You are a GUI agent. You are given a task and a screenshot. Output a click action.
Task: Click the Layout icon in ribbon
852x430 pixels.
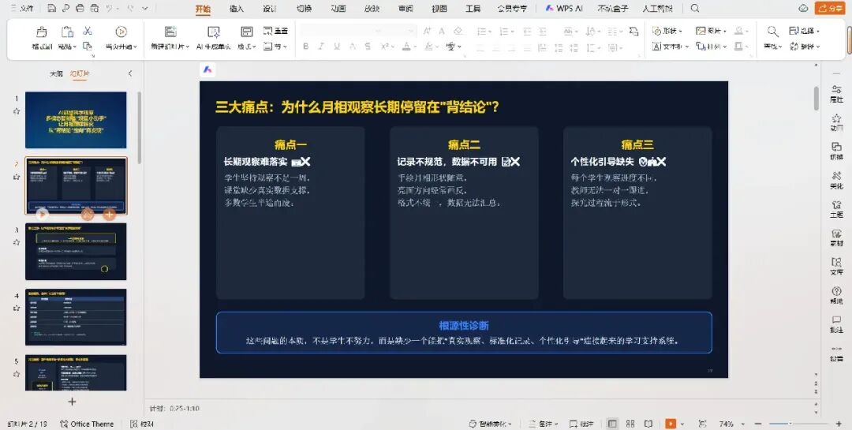[x=247, y=32]
